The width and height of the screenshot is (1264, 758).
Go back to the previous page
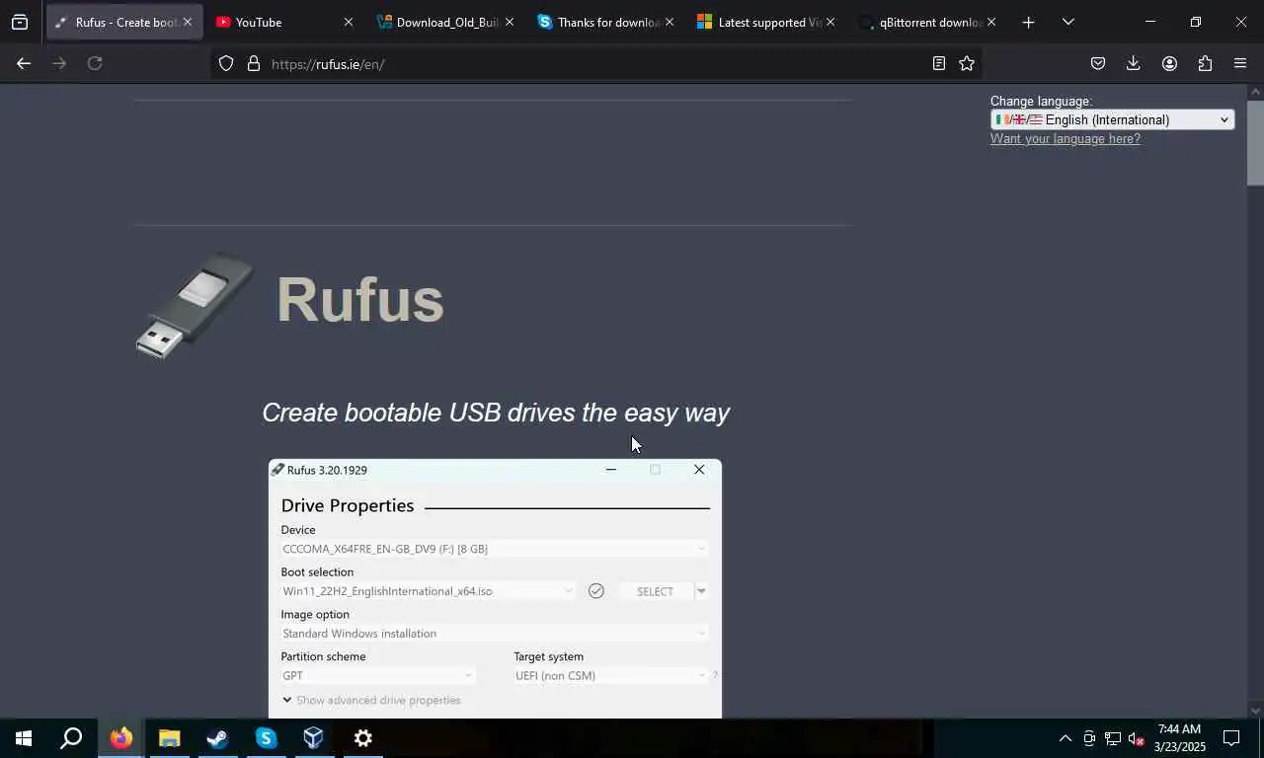point(24,63)
